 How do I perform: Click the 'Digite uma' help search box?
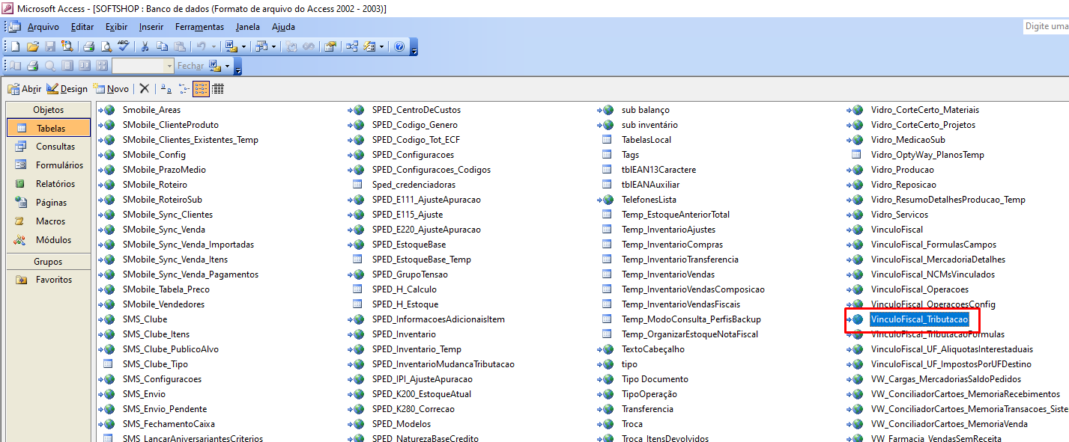pyautogui.click(x=1046, y=26)
